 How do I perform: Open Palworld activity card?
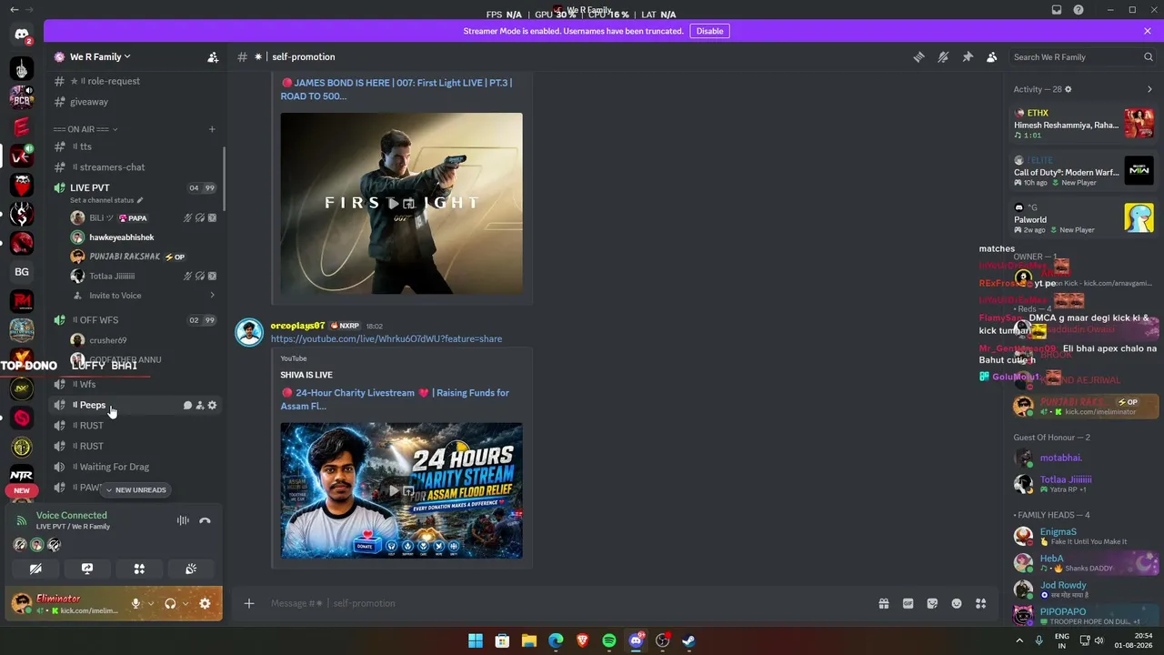coord(1083,218)
